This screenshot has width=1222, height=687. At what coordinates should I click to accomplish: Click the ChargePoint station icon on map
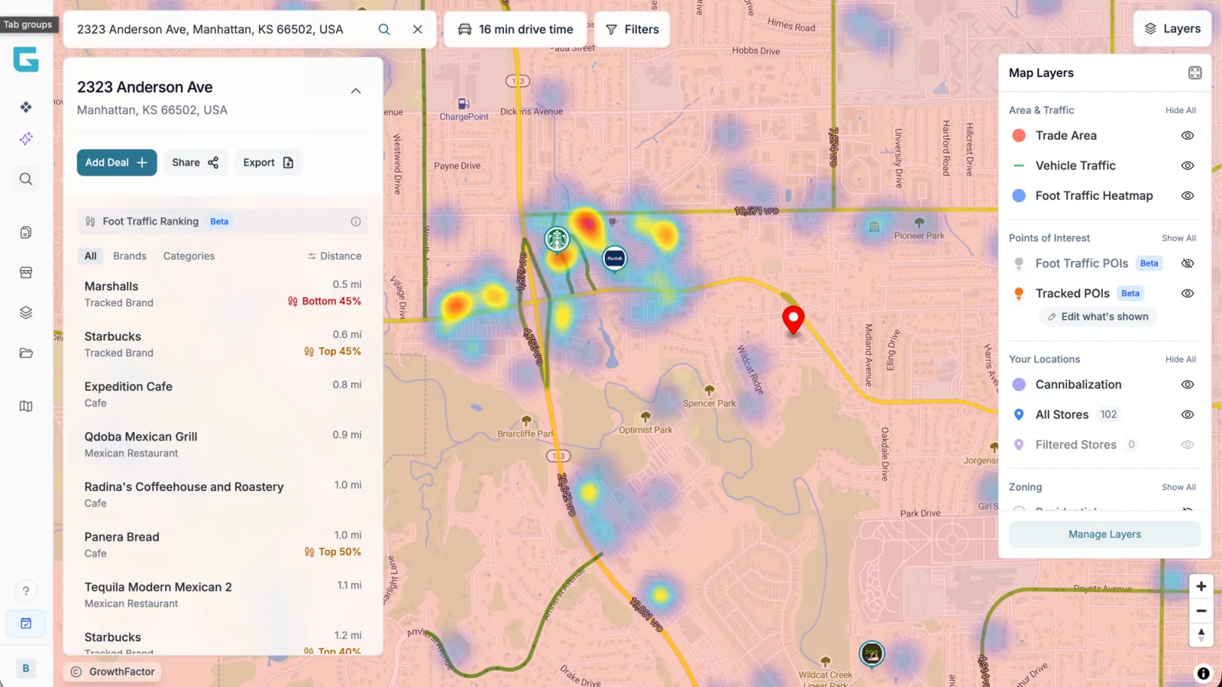464,104
